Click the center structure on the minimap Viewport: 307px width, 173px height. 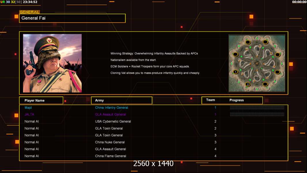pos(256,63)
